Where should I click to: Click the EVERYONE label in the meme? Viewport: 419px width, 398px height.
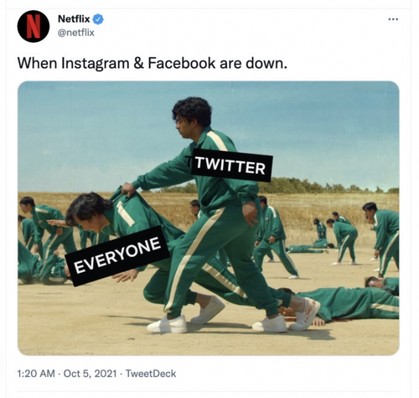tap(117, 256)
